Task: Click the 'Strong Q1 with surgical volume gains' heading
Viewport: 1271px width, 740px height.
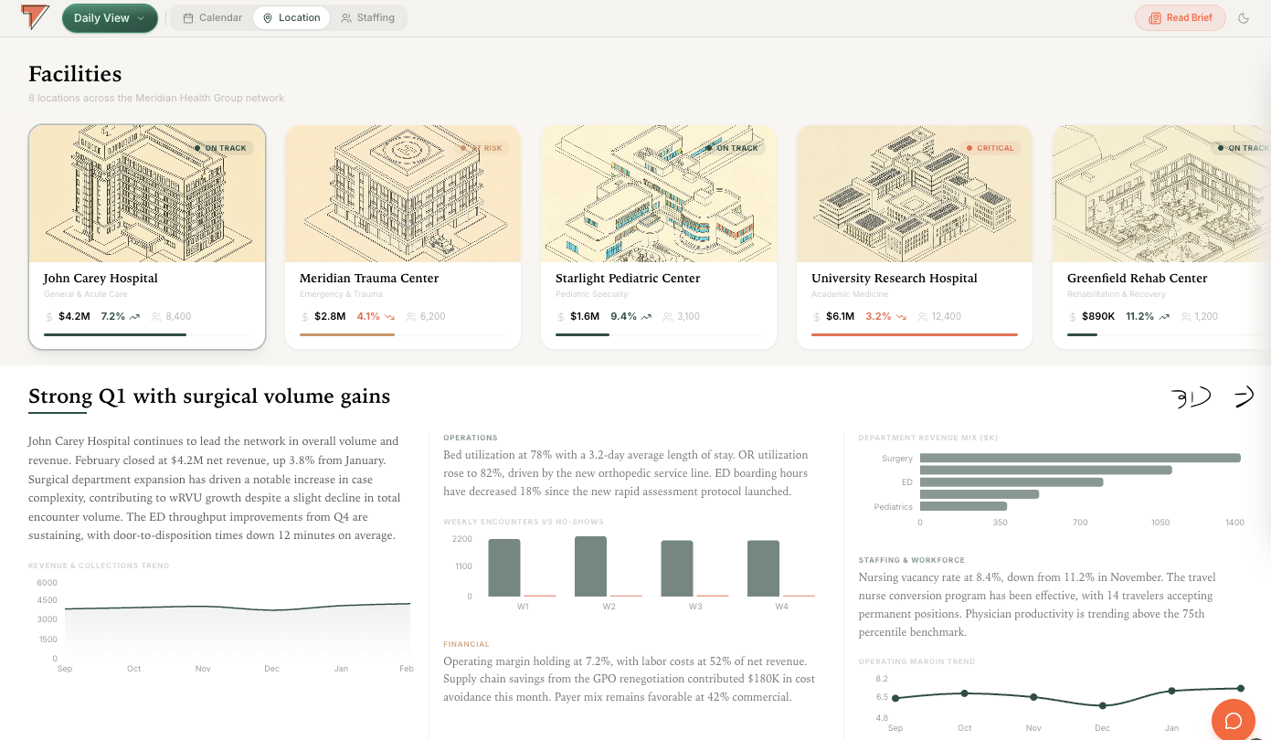Action: [x=209, y=396]
